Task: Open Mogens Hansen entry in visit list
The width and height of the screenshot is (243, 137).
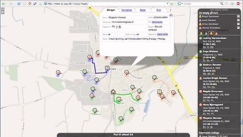Action: (219, 123)
